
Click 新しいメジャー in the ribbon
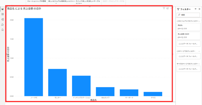(x=70, y=1)
